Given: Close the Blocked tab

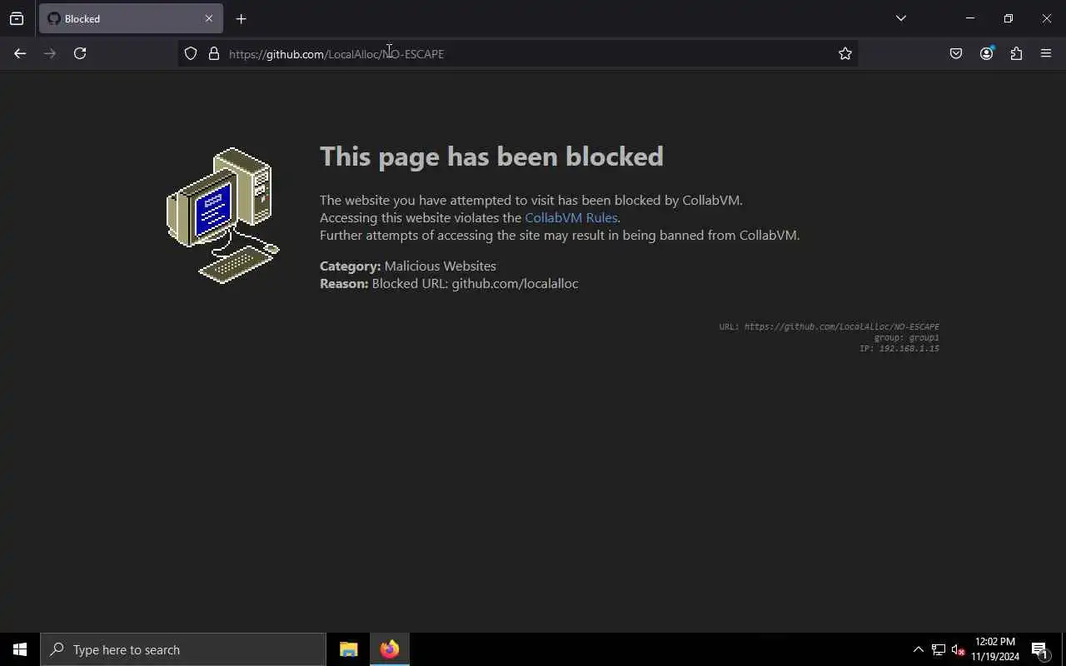Looking at the screenshot, I should 209,18.
